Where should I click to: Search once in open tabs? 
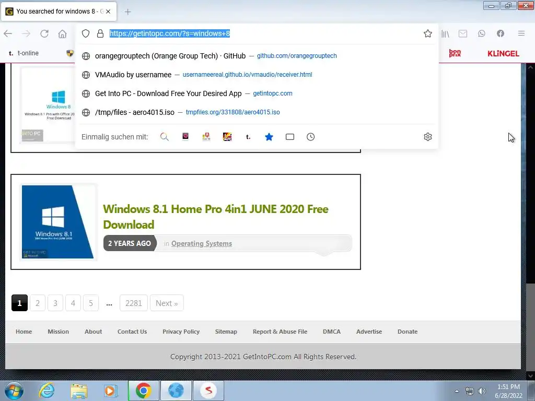[289, 137]
